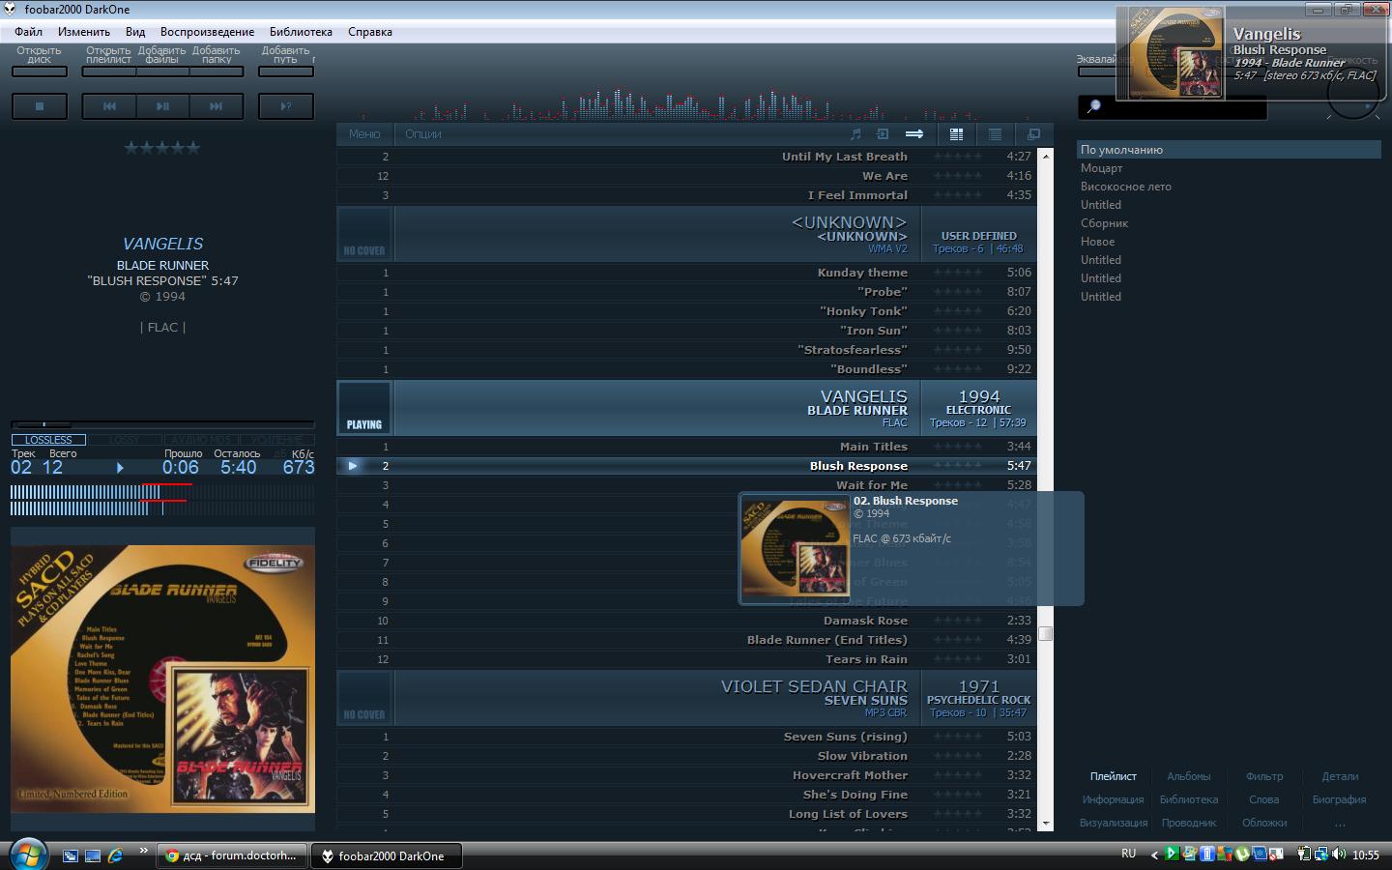Viewport: 1392px width, 870px height.
Task: Skip to the previous track
Action: [x=109, y=106]
